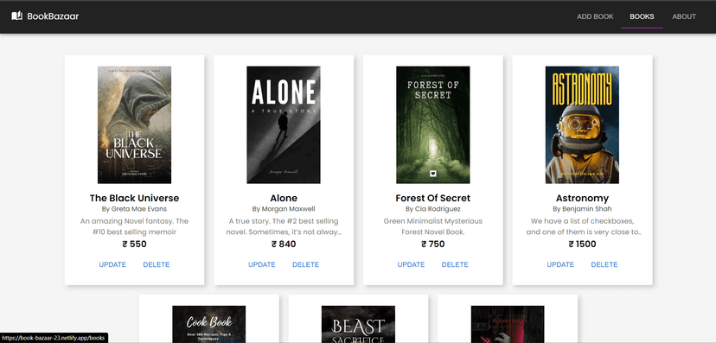Click the title The Black Universe
Screen dimensions: 716x343
tap(134, 198)
